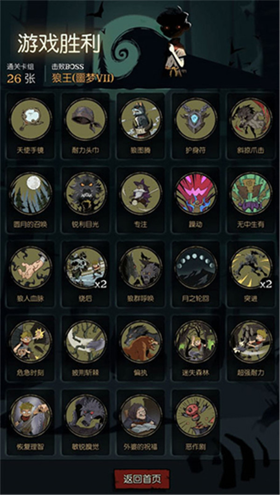Click the 外婆的祝福 grandma card icon
The height and width of the screenshot is (495, 280).
pos(141,416)
